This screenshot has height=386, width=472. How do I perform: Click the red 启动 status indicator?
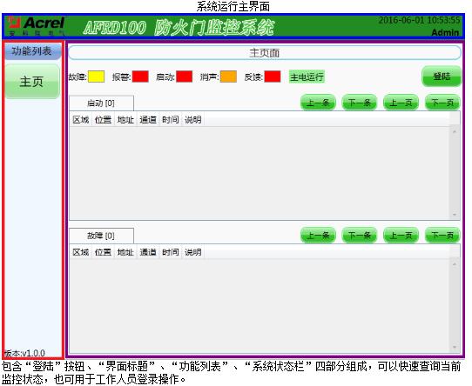click(x=185, y=77)
